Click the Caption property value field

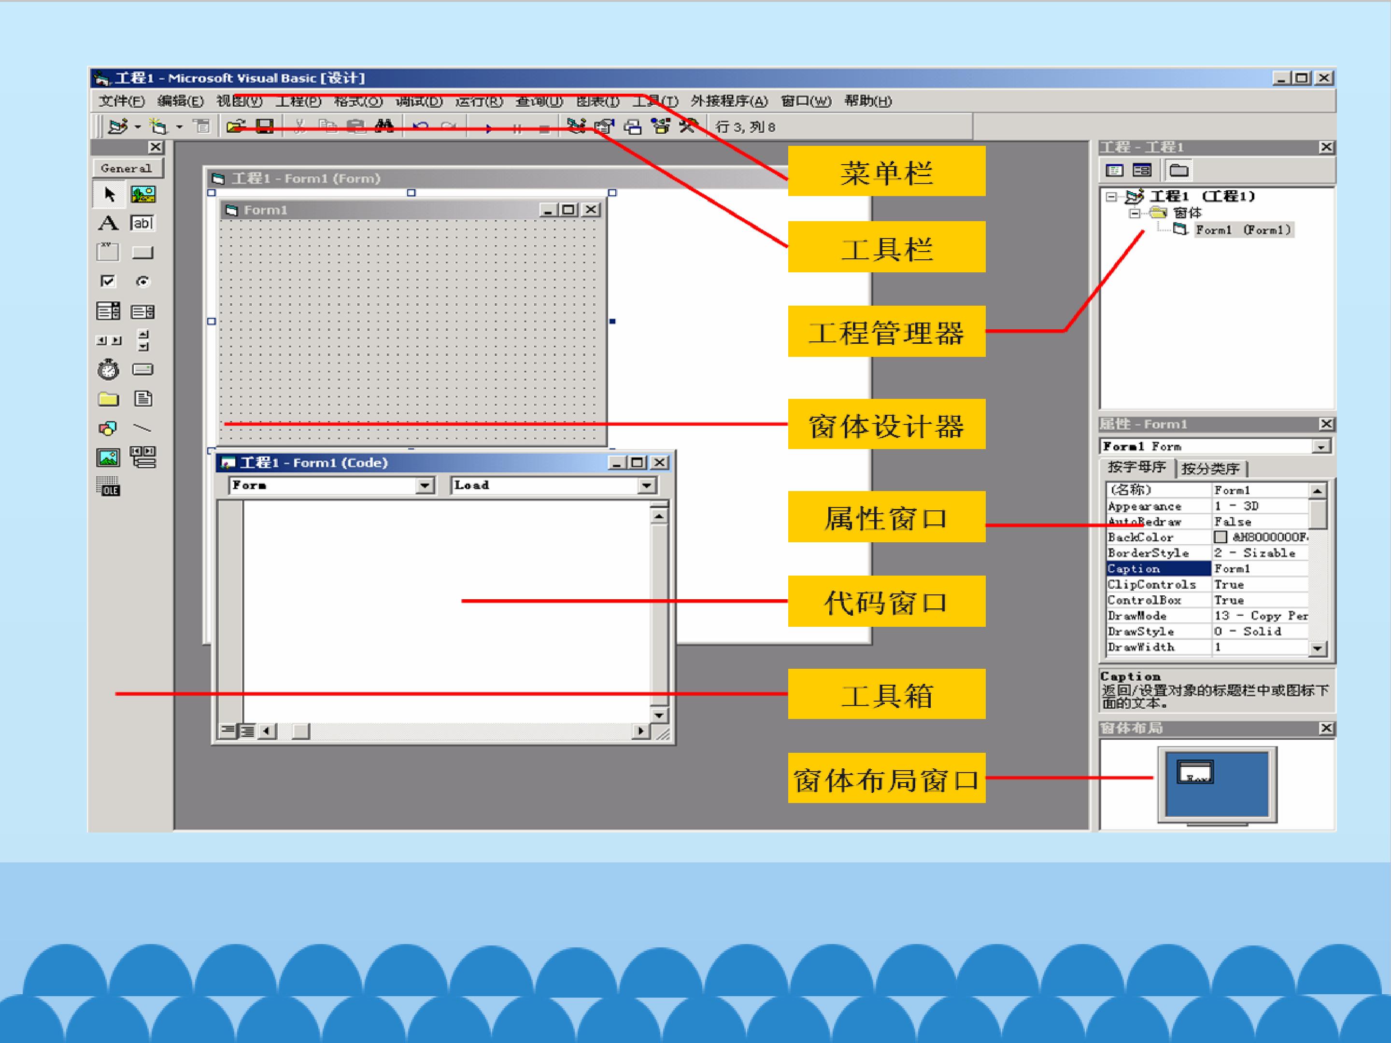(x=1260, y=568)
